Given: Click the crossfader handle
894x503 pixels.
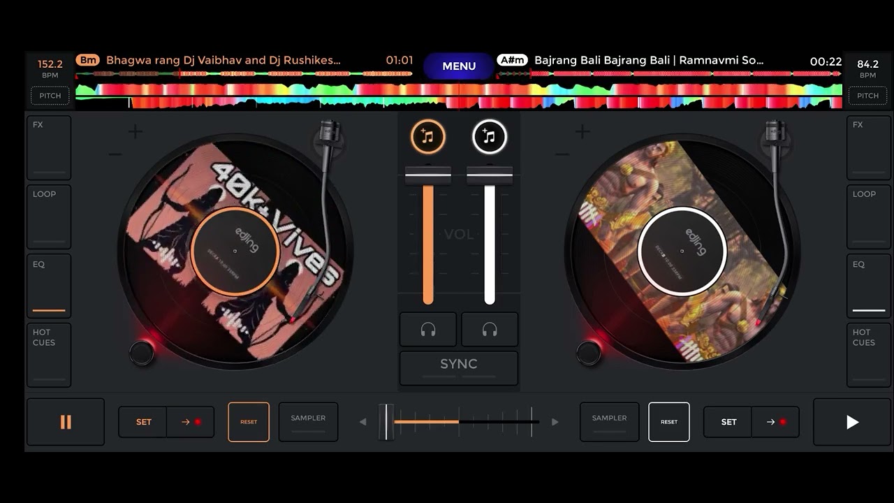Looking at the screenshot, I should pos(386,422).
